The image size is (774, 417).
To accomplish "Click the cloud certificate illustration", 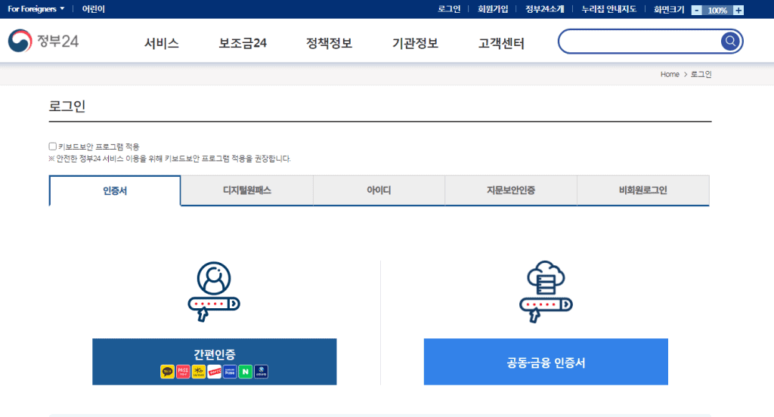I will (546, 292).
